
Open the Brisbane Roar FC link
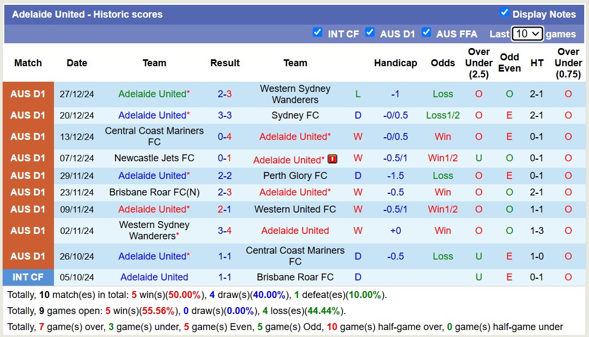[296, 277]
